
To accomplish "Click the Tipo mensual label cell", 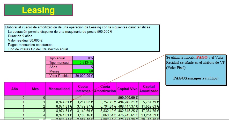I will (59, 62).
